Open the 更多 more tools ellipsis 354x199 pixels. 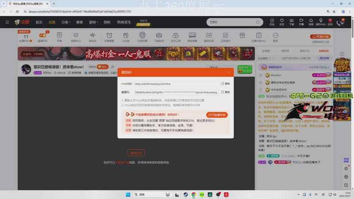coord(275,37)
